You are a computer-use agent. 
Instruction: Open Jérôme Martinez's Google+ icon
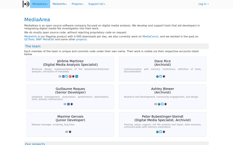70,76
